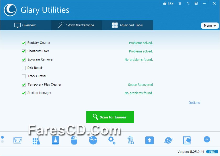Image resolution: width=220 pixels, height=156 pixels.
Task: Click Registry Cleaner 'Problems solved.' result
Action: point(141,43)
